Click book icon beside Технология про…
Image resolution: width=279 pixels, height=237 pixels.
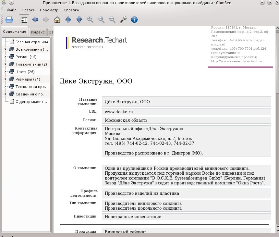pyautogui.click(x=12, y=87)
